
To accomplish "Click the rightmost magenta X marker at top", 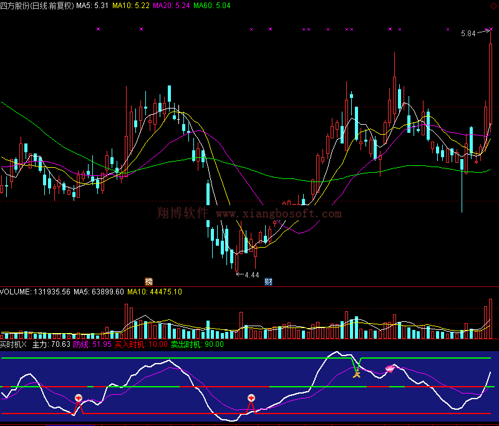I will [491, 29].
